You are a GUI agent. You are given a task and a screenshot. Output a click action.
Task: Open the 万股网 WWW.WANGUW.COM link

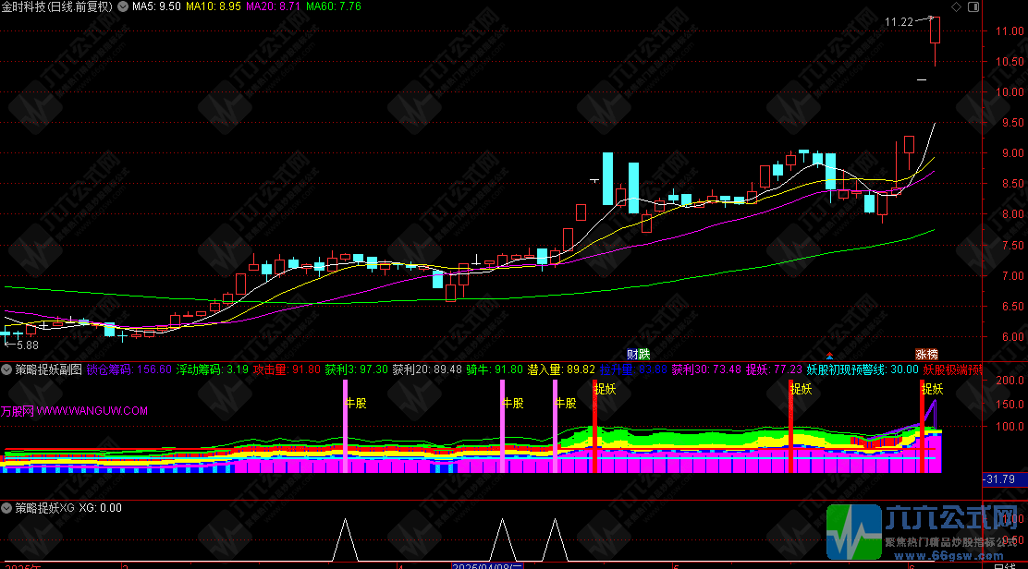[x=74, y=411]
